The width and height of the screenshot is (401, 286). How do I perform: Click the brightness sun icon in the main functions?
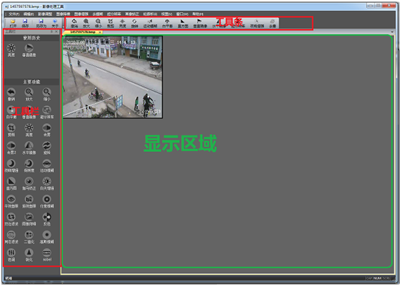pos(29,130)
